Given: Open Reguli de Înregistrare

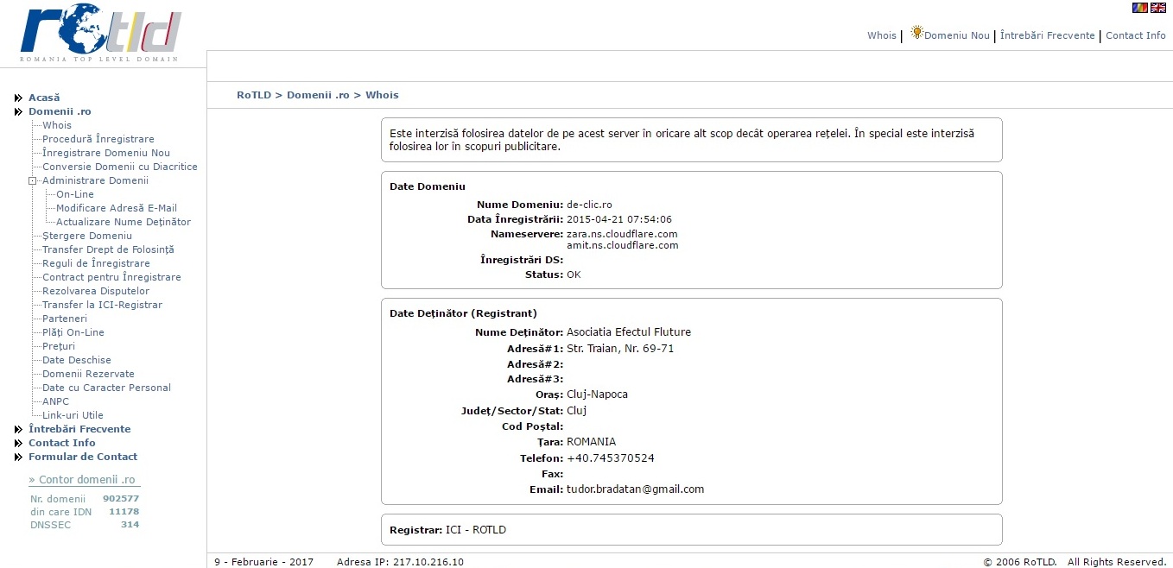Looking at the screenshot, I should (x=96, y=264).
